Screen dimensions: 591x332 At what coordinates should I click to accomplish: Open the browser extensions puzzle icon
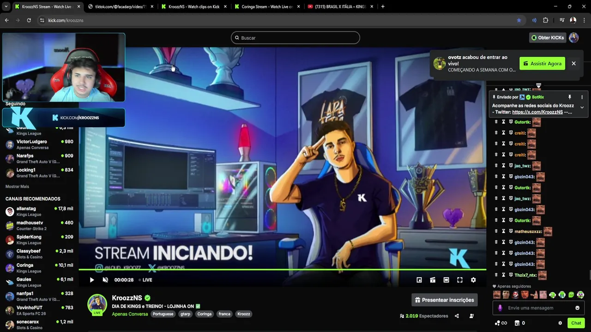[x=546, y=20]
